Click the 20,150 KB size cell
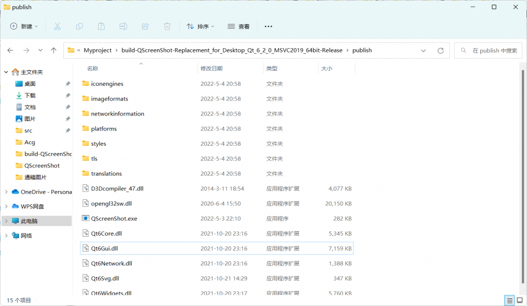This screenshot has width=527, height=306. coord(339,203)
